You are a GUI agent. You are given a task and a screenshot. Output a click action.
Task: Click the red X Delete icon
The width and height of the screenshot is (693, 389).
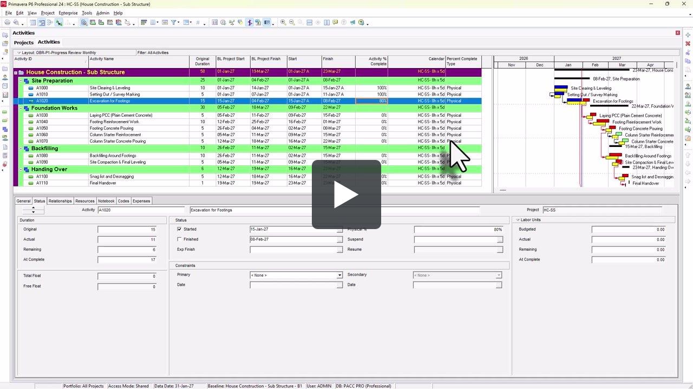[x=688, y=44]
